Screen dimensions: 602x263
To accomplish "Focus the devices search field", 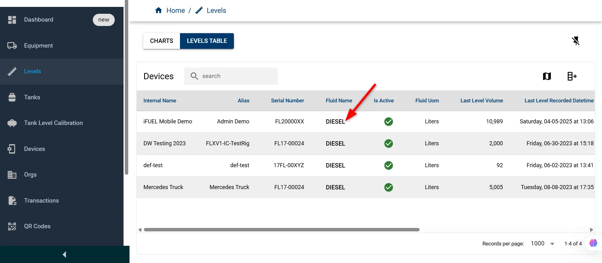I will coord(231,76).
